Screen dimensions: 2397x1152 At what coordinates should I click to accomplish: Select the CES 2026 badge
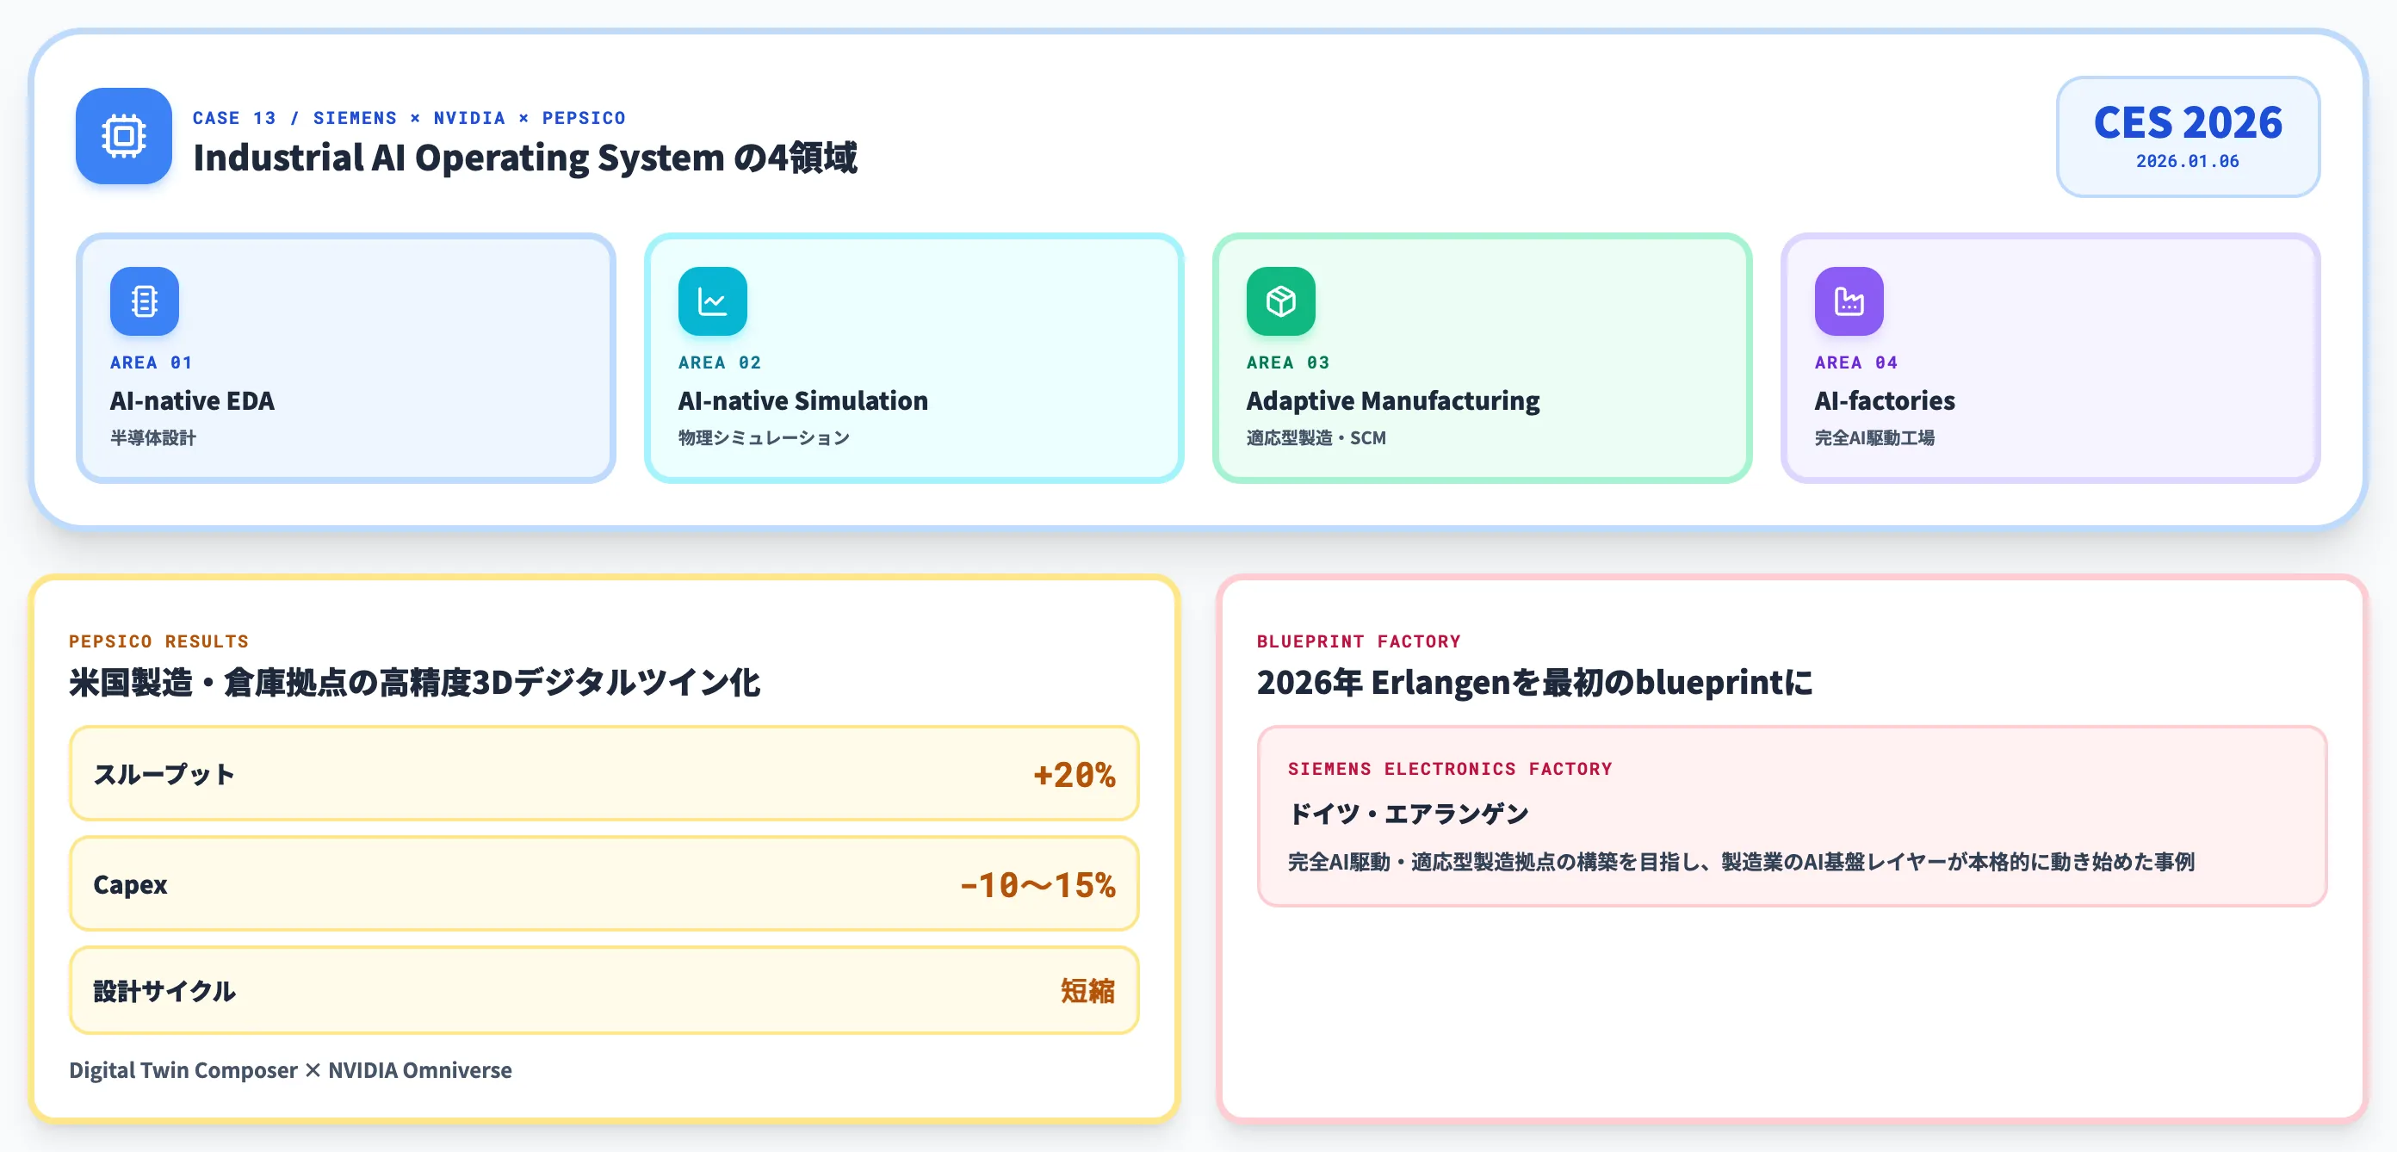coord(2188,136)
